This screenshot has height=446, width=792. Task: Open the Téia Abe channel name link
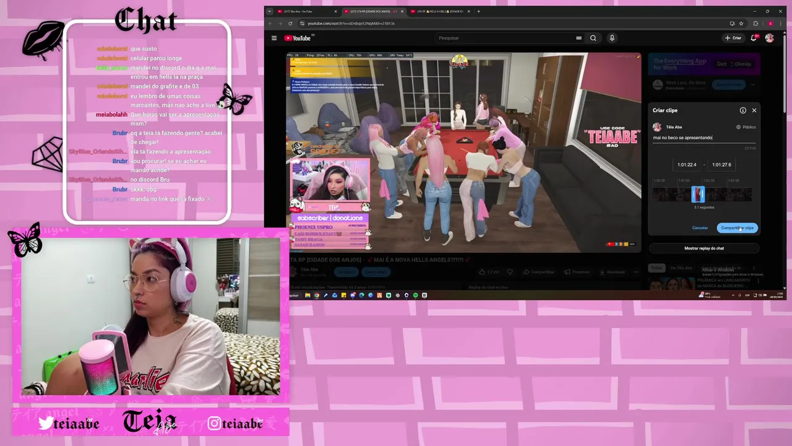(310, 269)
